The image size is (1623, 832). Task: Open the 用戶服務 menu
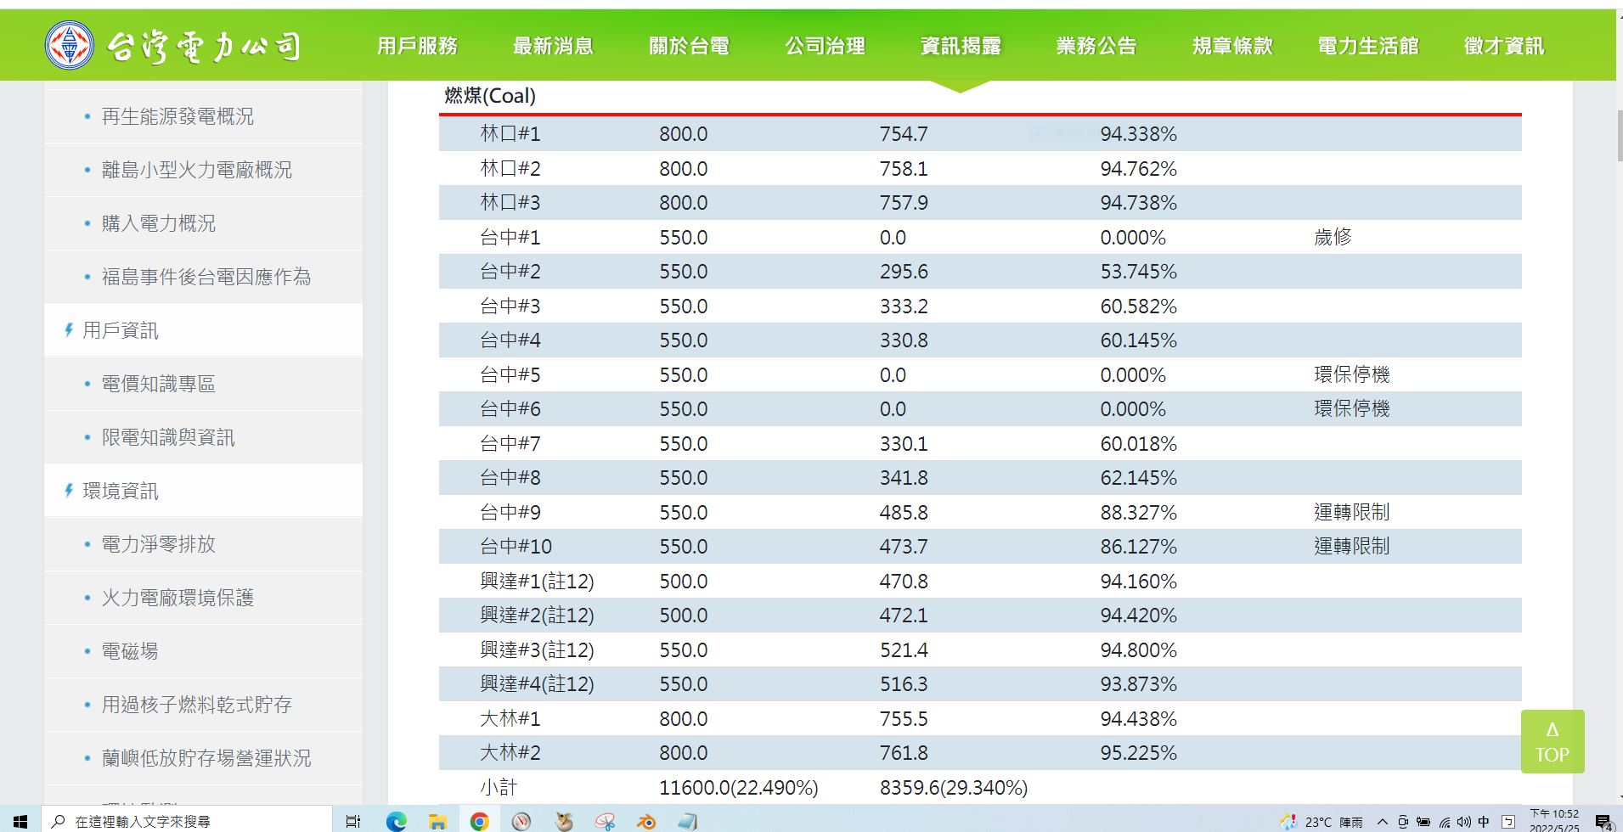tap(417, 46)
